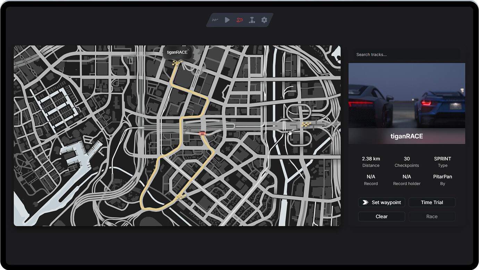Click the Record holder label
This screenshot has width=479, height=270.
[407, 184]
